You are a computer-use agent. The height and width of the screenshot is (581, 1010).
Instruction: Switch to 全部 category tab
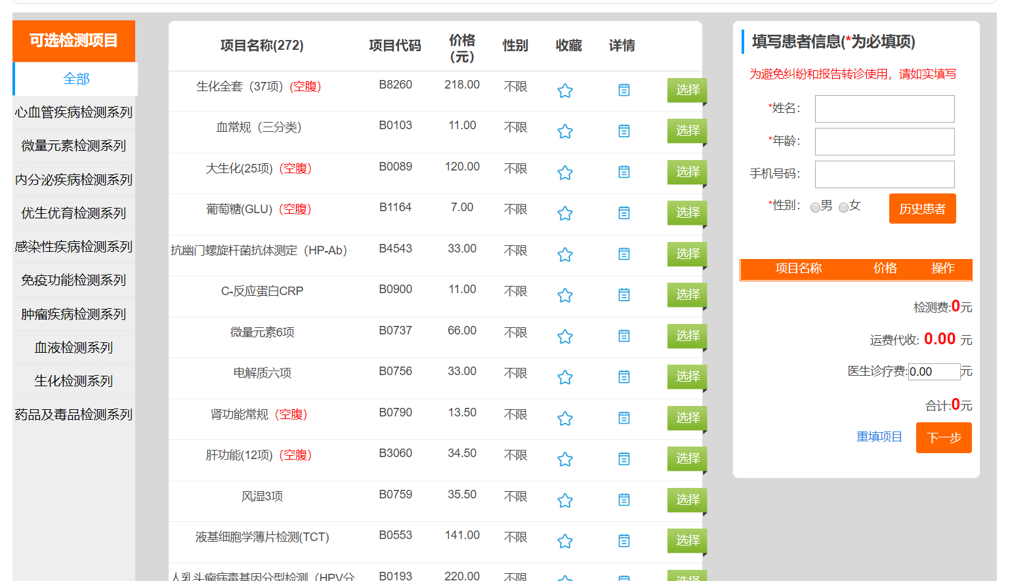click(x=76, y=79)
